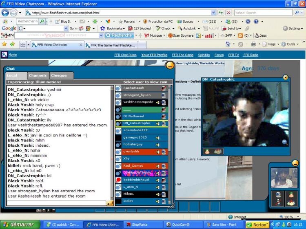Toggle speaker icon beside hollisterguy
The image size is (306, 229).
(x=158, y=145)
